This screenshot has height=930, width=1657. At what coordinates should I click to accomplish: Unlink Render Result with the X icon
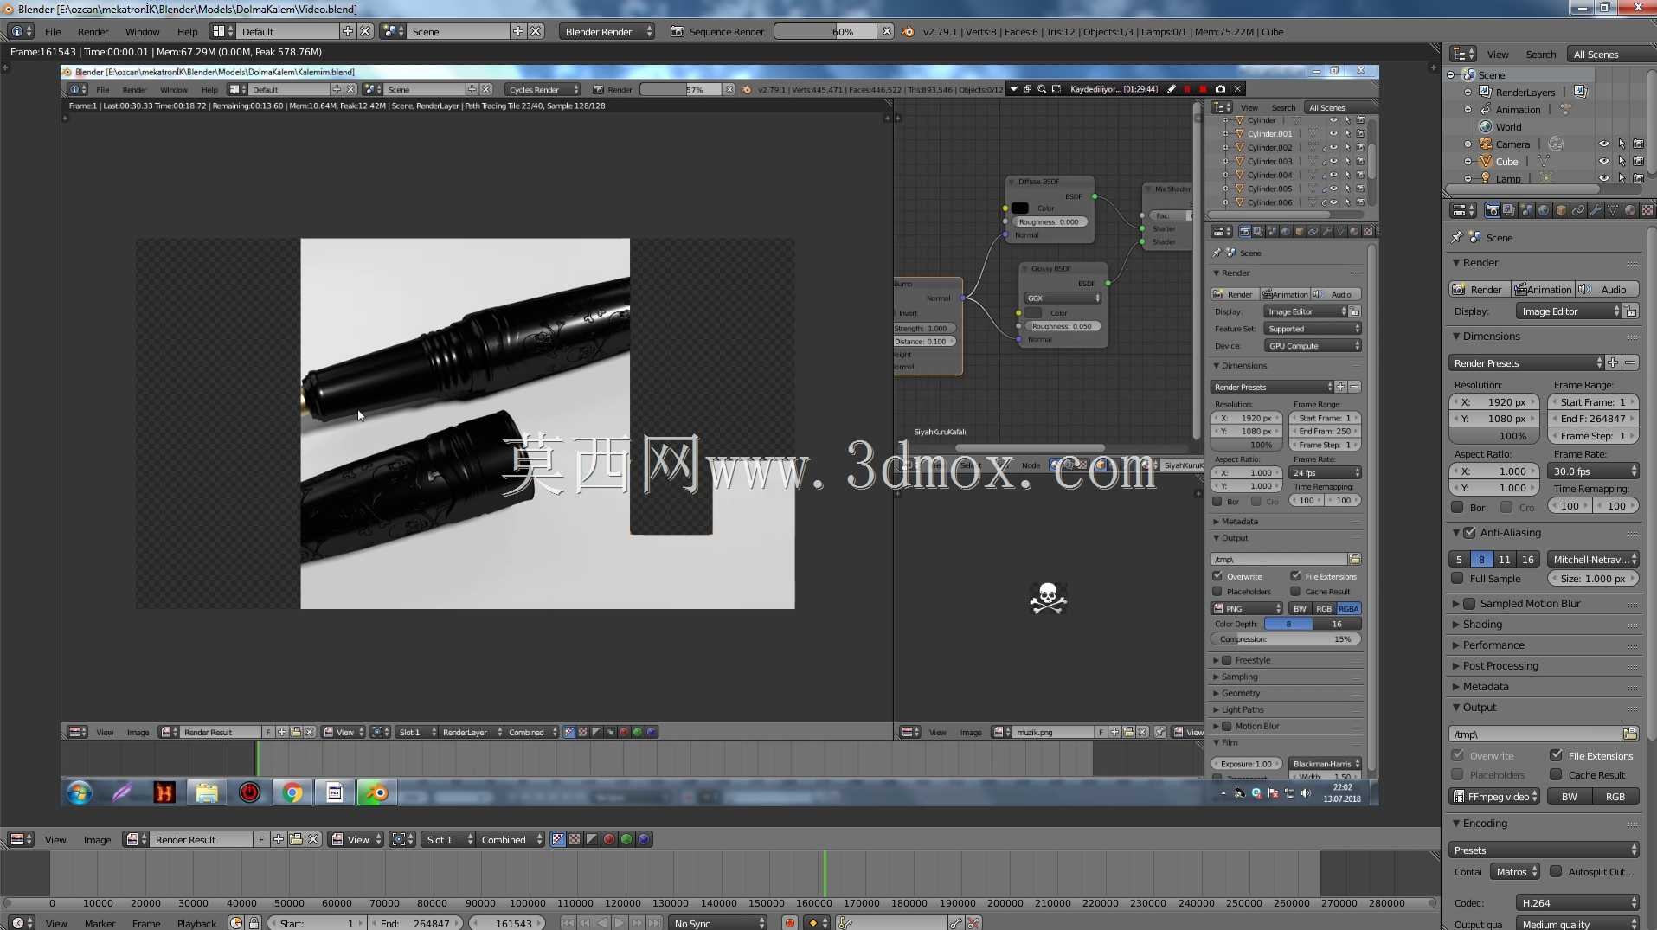[313, 839]
